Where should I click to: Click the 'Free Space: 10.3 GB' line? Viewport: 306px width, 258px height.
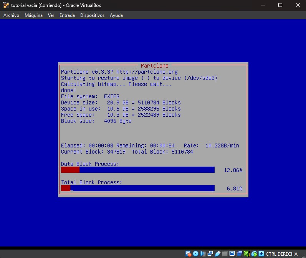(121, 115)
